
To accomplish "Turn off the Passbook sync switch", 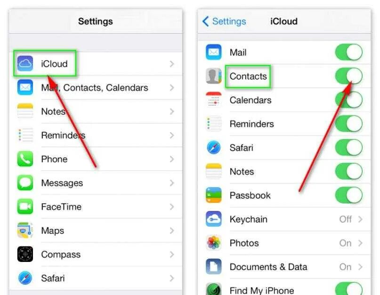I will tap(349, 195).
